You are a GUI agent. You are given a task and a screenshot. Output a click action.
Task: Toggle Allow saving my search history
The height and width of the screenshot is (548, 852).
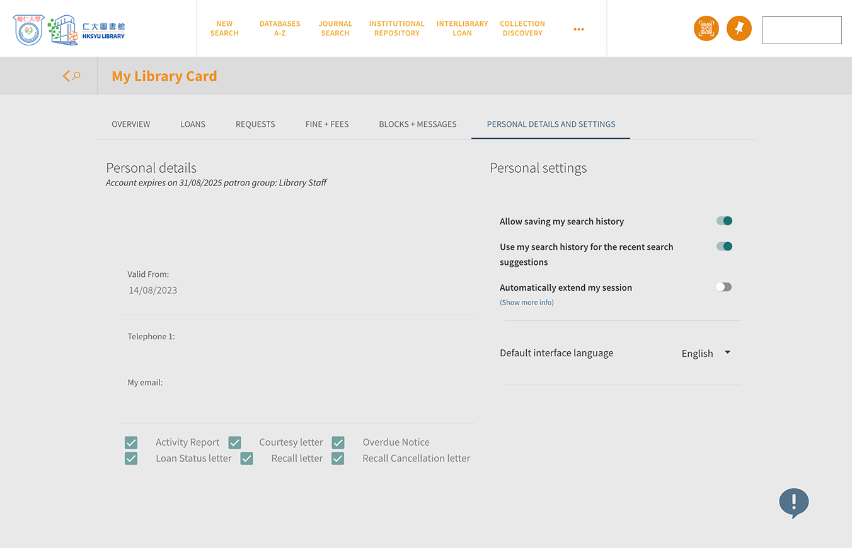point(724,221)
